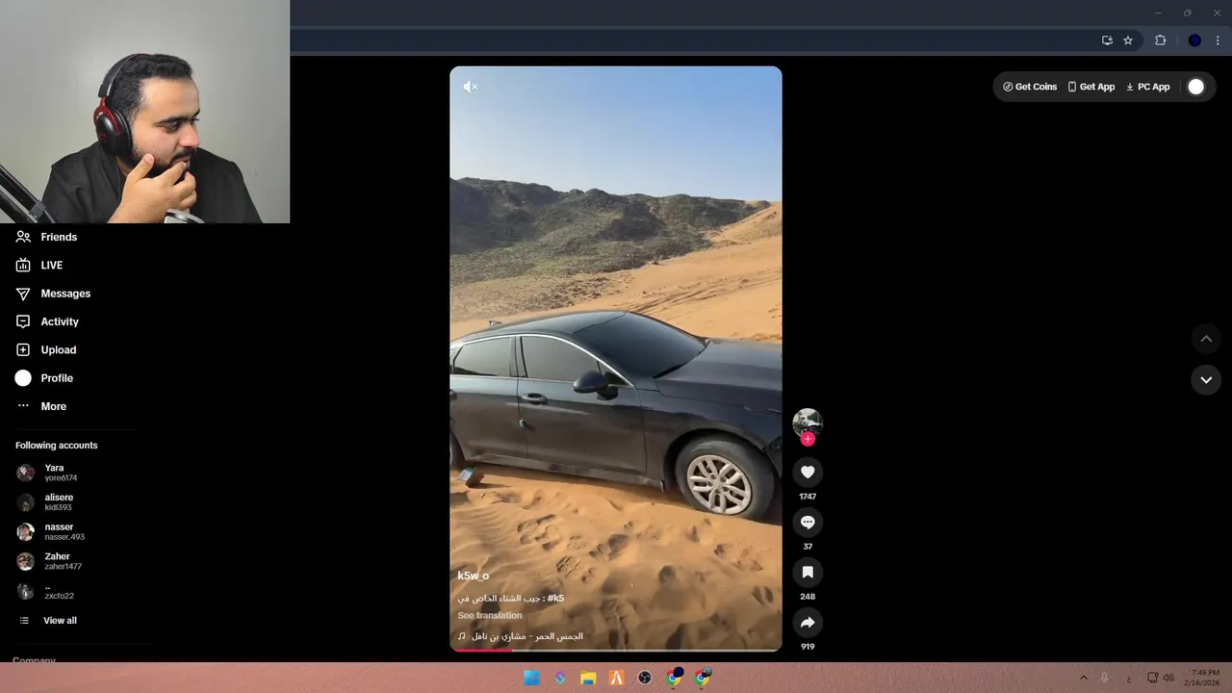Open the white profile avatar at top right
Screen dimensions: 1232x693
(1195, 87)
